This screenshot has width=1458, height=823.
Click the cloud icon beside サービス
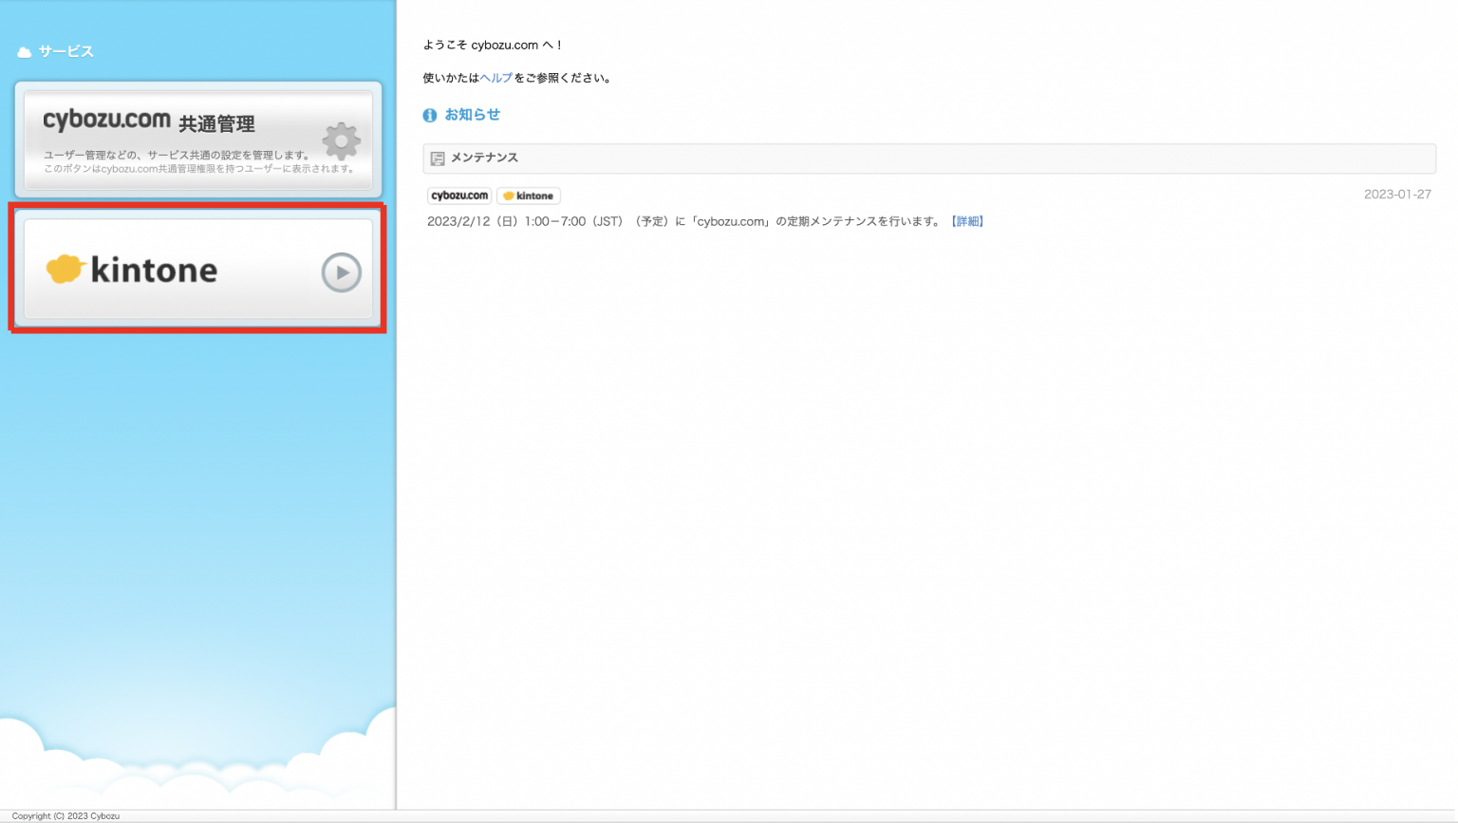point(23,51)
